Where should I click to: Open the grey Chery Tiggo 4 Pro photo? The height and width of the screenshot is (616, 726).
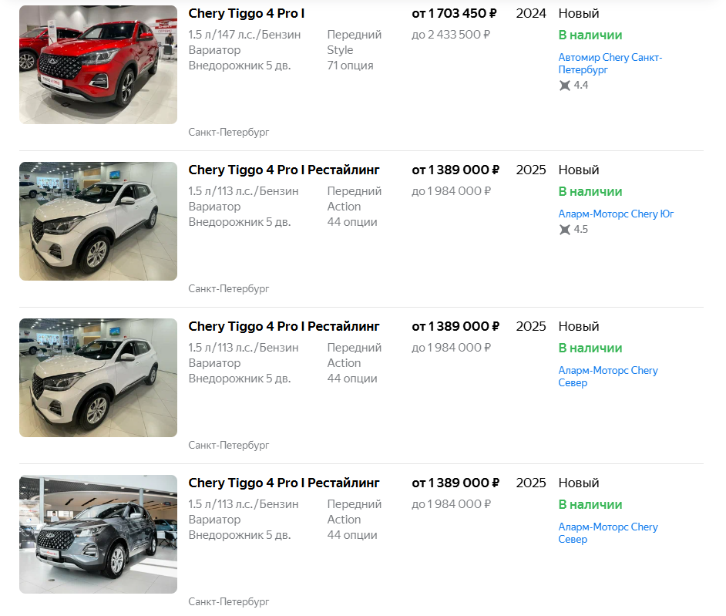point(98,534)
